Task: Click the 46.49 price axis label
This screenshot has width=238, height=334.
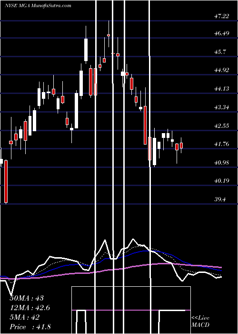Action: (222, 33)
